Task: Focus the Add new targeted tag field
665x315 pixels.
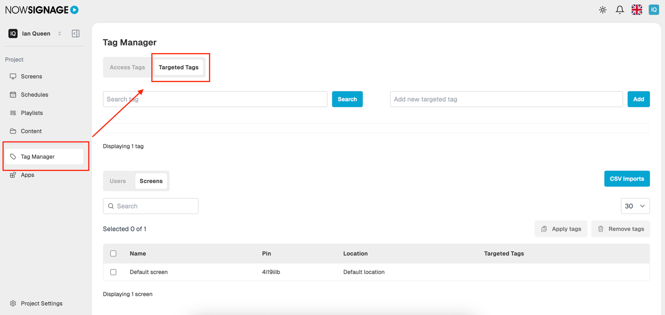Action: (506, 99)
